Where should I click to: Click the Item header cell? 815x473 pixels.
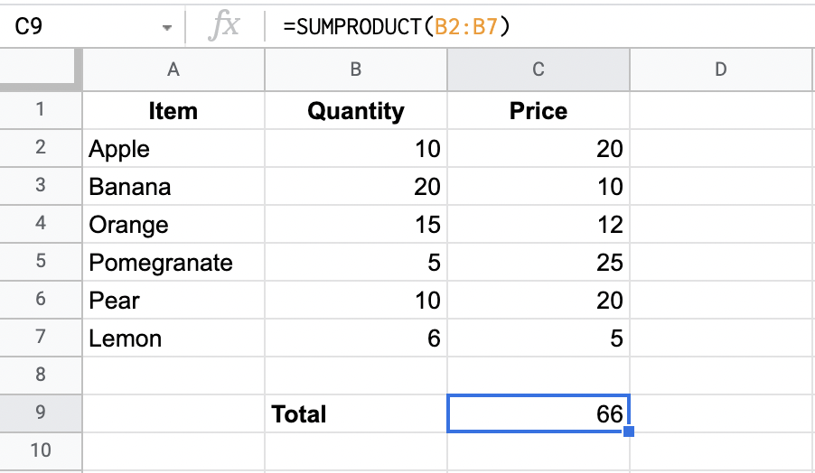click(x=173, y=111)
